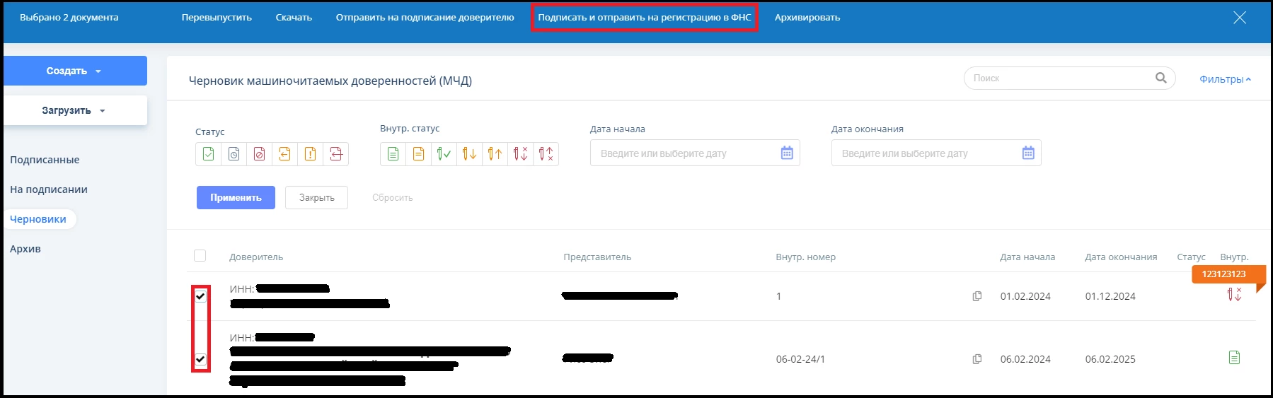The image size is (1273, 398).
Task: Open the Архив section
Action: pos(25,249)
